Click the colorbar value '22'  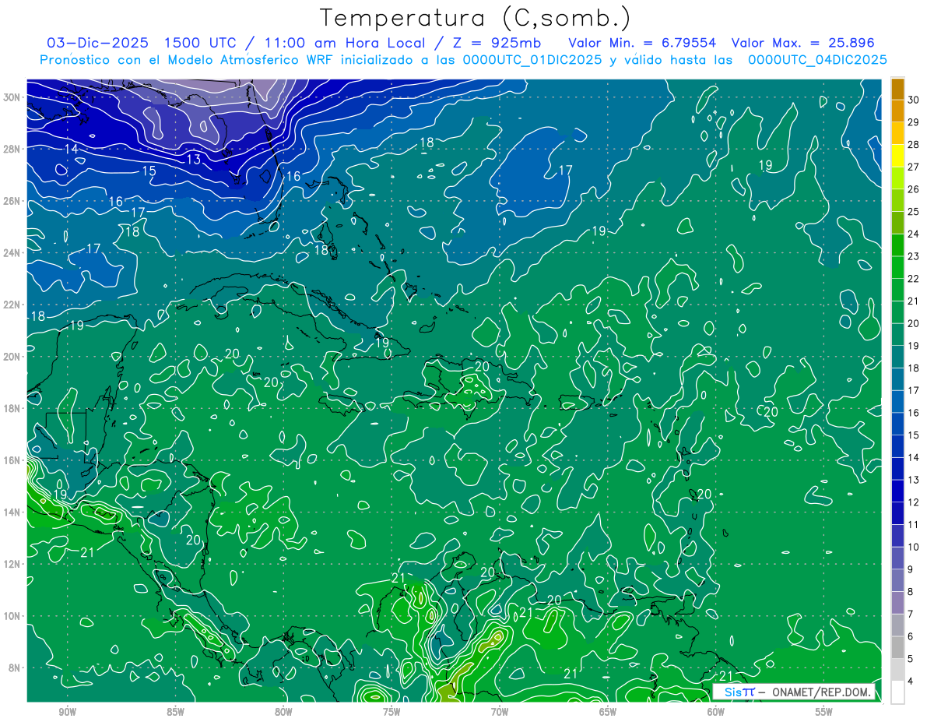pyautogui.click(x=914, y=279)
